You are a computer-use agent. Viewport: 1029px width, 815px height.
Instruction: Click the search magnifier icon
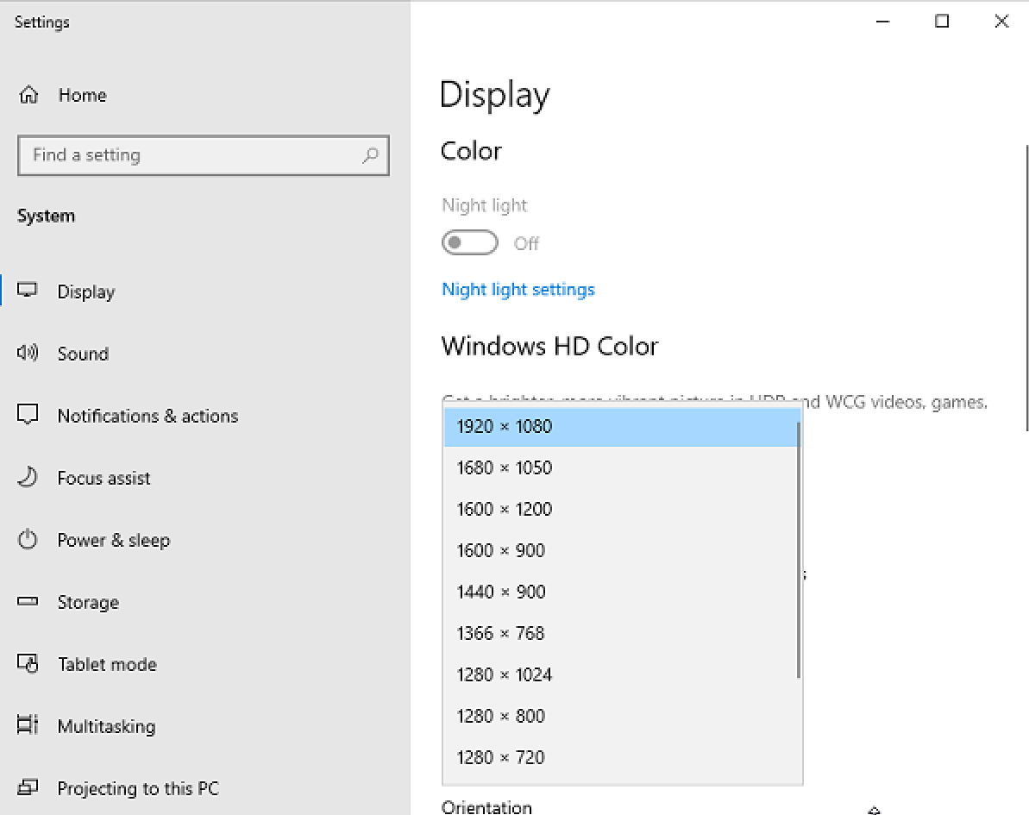click(370, 155)
